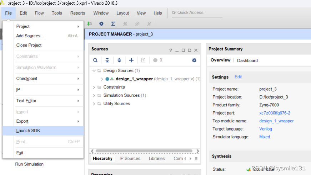Switch to the Dashboard tab

[x=247, y=60]
